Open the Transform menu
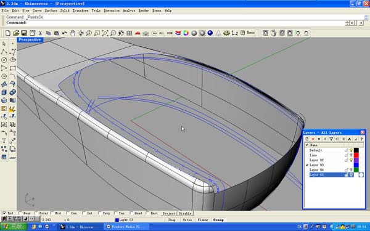Image resolution: width=370 pixels, height=231 pixels. (80, 10)
